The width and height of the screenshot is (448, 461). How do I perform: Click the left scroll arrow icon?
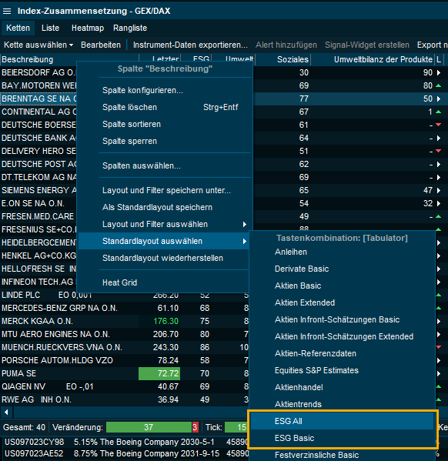pos(6,412)
